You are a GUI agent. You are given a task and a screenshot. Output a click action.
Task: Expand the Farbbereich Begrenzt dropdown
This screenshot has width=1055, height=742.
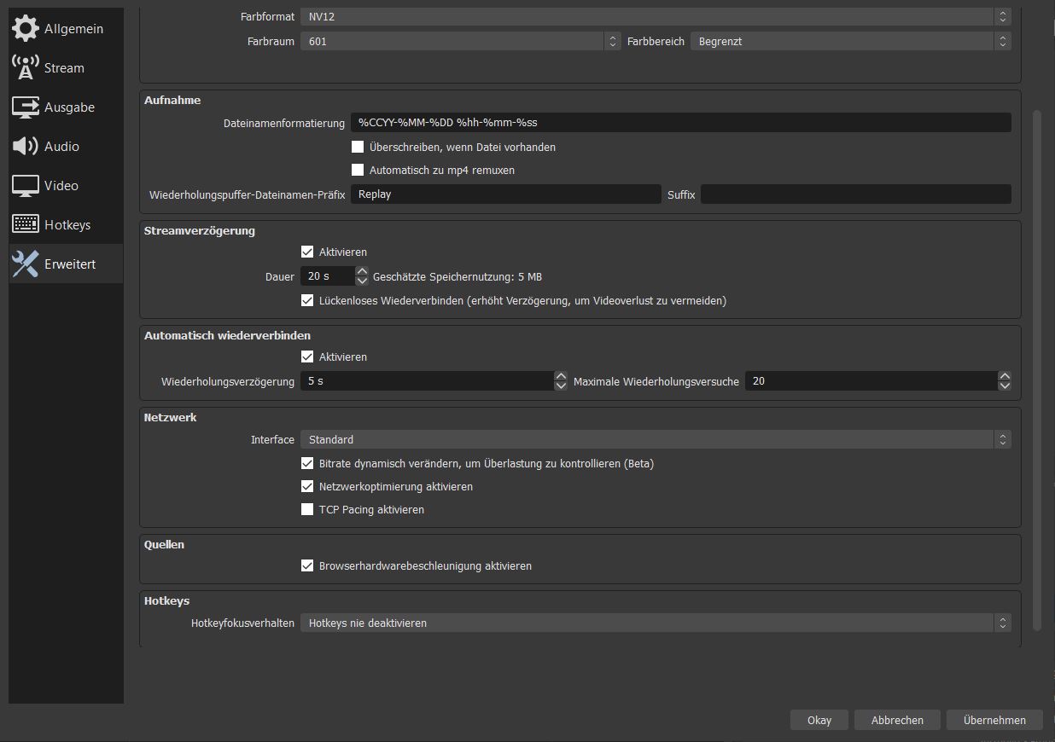coord(850,41)
